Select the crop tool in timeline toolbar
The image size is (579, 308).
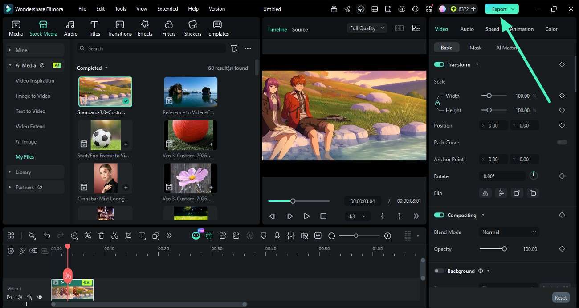pyautogui.click(x=128, y=236)
